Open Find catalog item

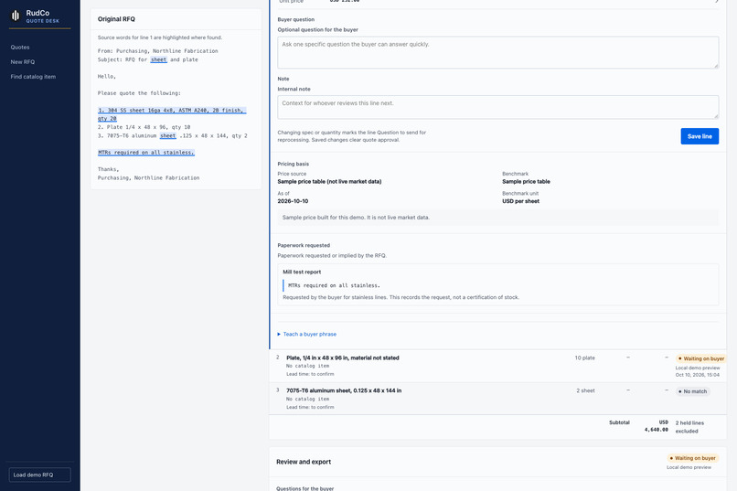pos(33,77)
